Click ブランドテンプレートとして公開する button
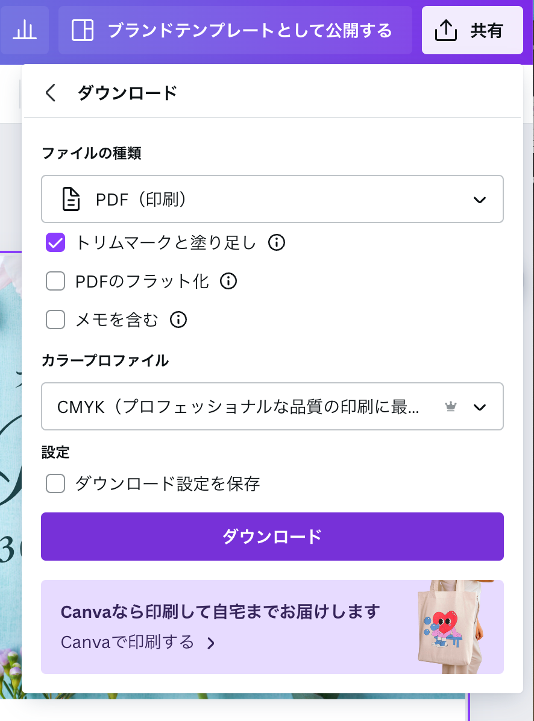Image resolution: width=534 pixels, height=721 pixels. (x=235, y=30)
